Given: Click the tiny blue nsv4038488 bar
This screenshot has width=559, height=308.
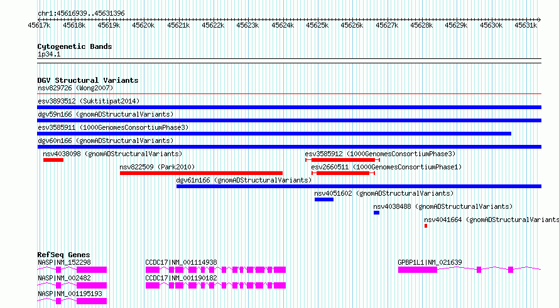Looking at the screenshot, I should 376,213.
